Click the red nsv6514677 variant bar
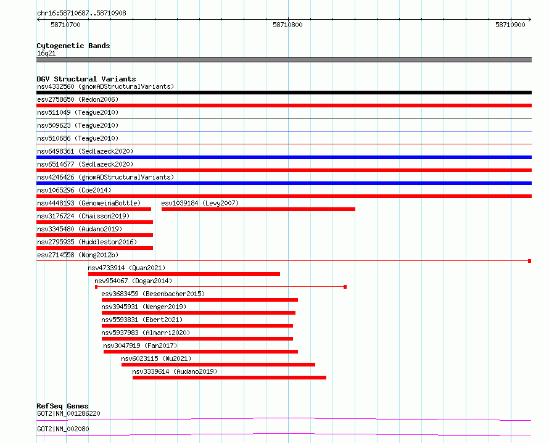Viewport: 549px width, 443px height. 284,170
